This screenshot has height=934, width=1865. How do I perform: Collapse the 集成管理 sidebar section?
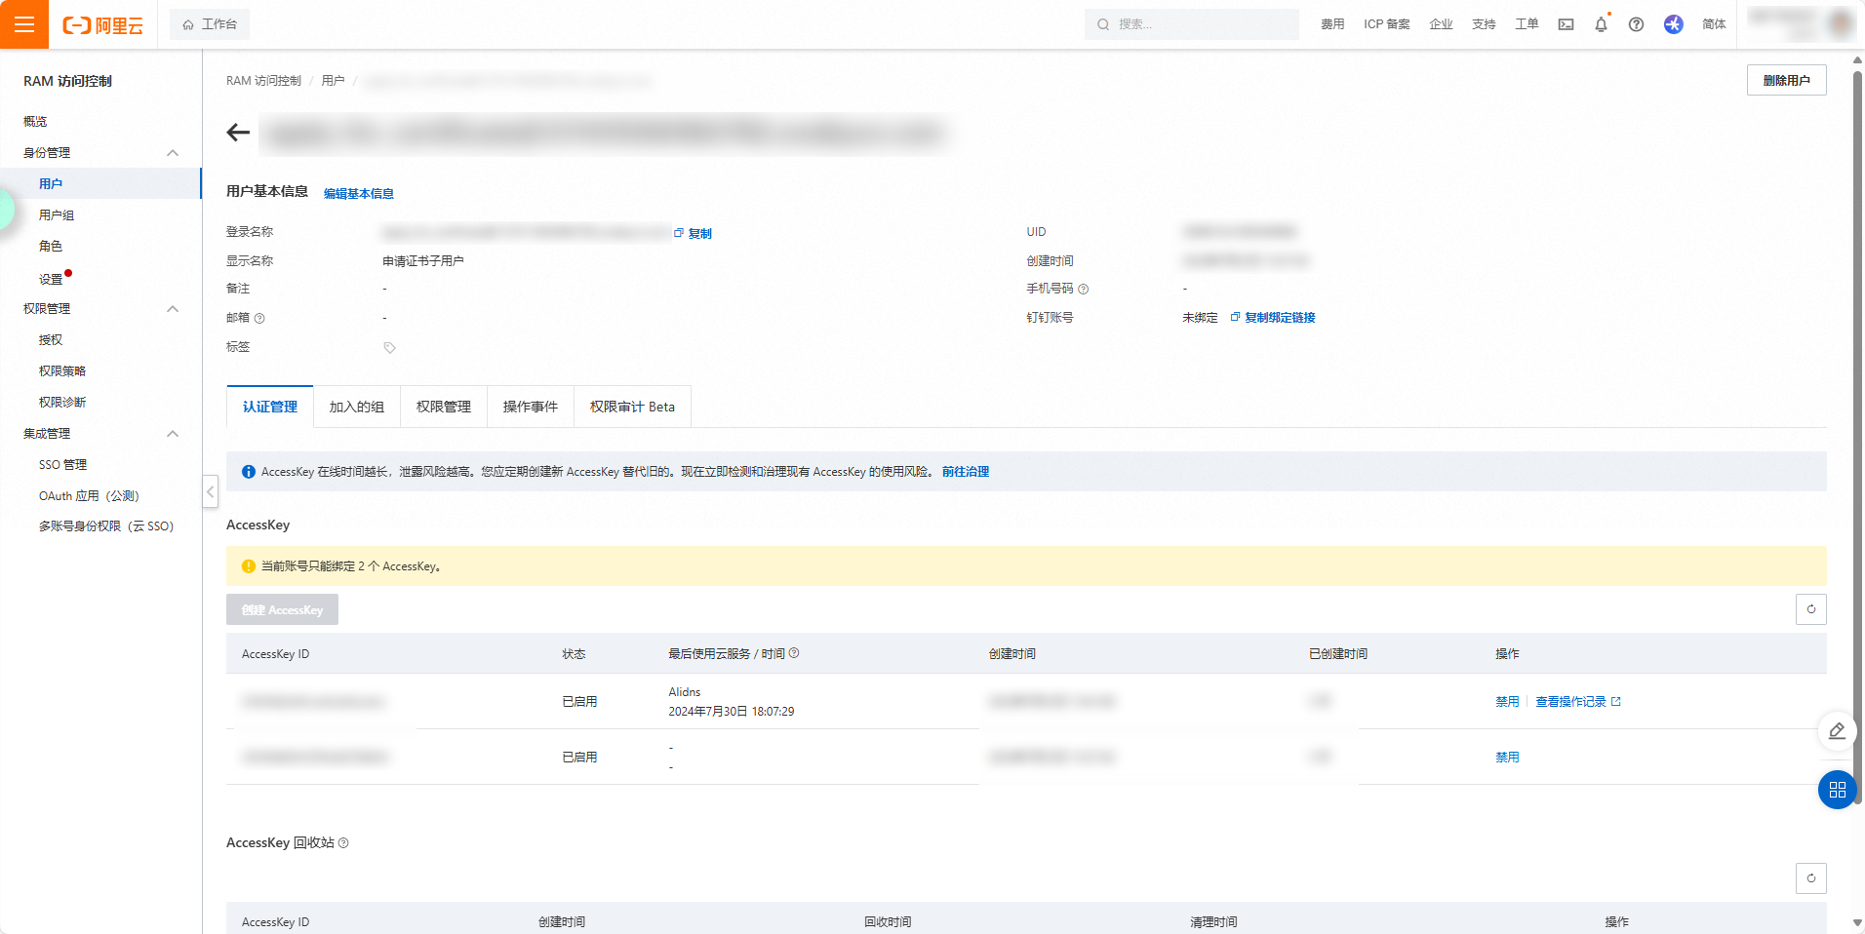pyautogui.click(x=173, y=434)
